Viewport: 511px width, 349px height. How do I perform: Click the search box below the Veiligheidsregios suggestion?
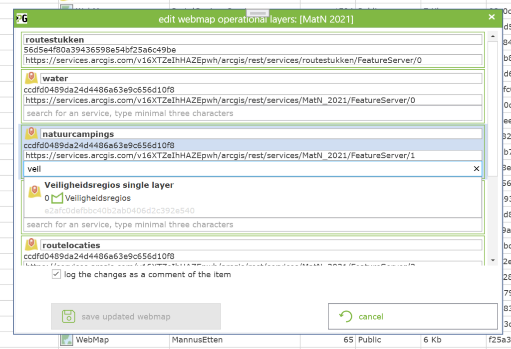[x=253, y=225]
